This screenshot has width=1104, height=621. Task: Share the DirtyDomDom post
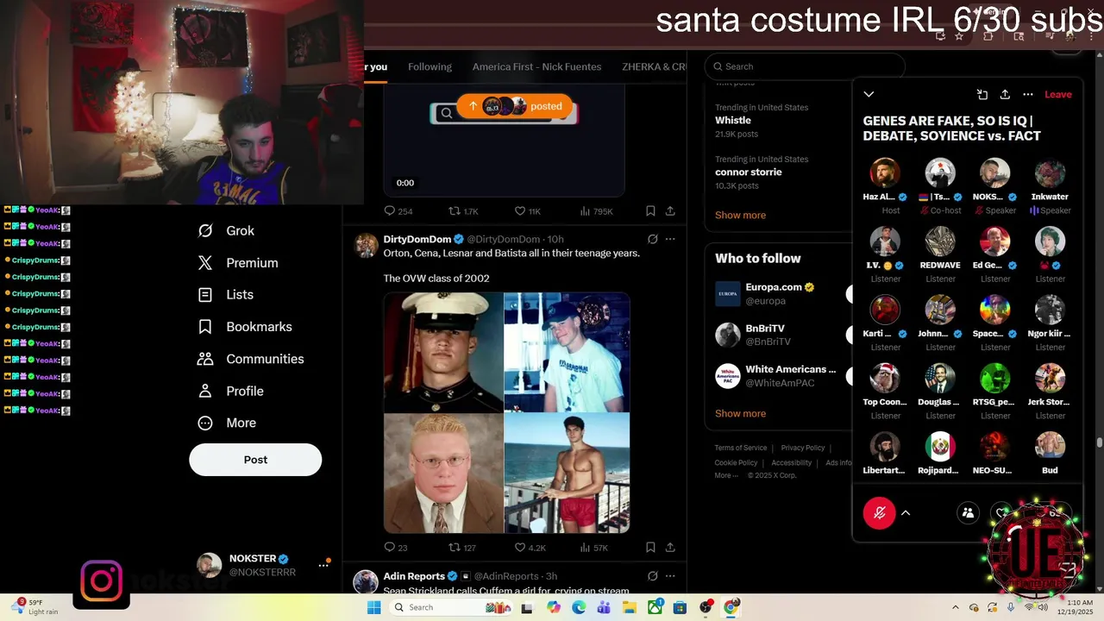(670, 548)
